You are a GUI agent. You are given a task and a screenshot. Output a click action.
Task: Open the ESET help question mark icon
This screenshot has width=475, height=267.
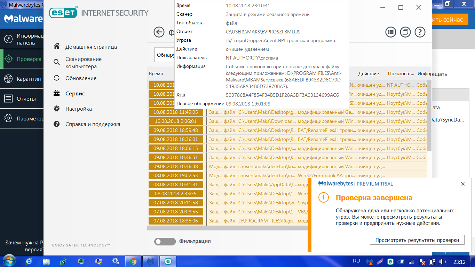click(420, 32)
